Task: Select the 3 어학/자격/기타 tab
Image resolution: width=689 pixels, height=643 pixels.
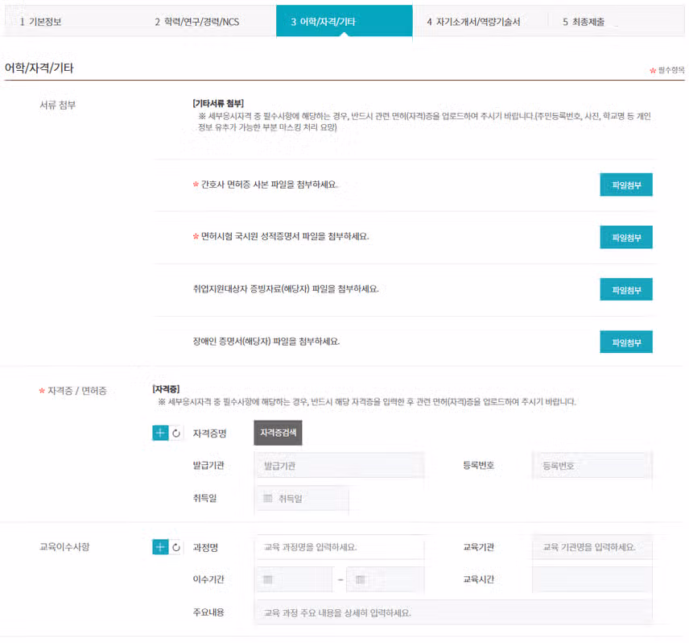Action: pyautogui.click(x=344, y=22)
